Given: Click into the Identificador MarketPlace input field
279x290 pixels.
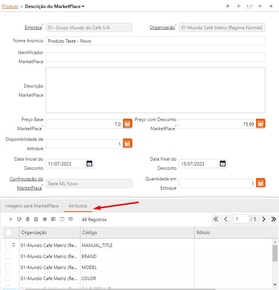Looking at the screenshot, I should point(156,57).
